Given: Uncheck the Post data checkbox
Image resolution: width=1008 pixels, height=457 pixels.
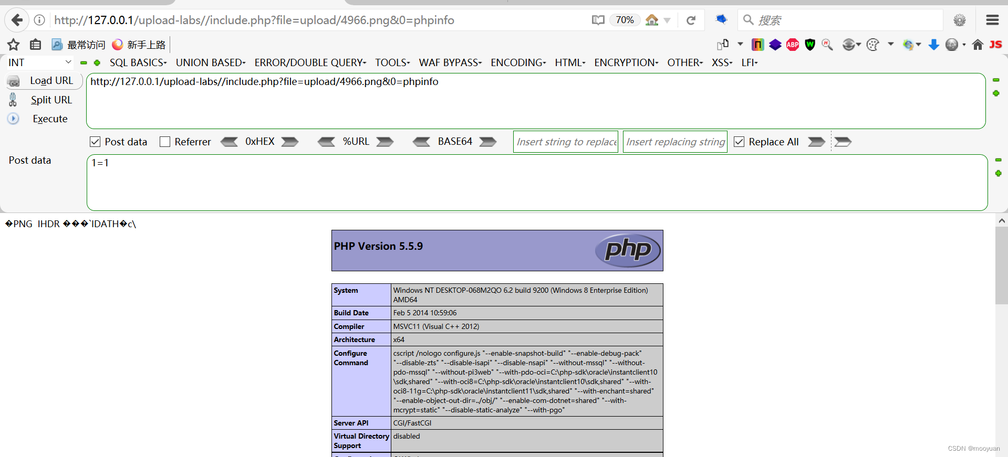Looking at the screenshot, I should point(95,142).
